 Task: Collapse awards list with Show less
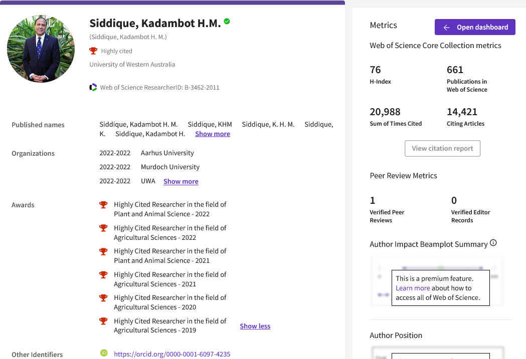255,326
